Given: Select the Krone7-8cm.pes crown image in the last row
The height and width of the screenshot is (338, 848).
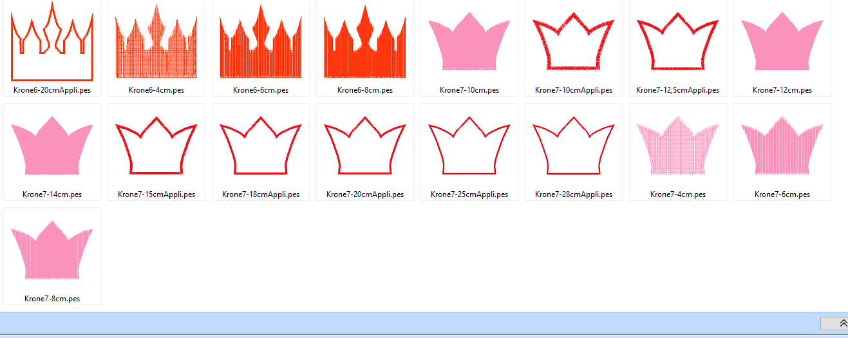Looking at the screenshot, I should [x=52, y=250].
